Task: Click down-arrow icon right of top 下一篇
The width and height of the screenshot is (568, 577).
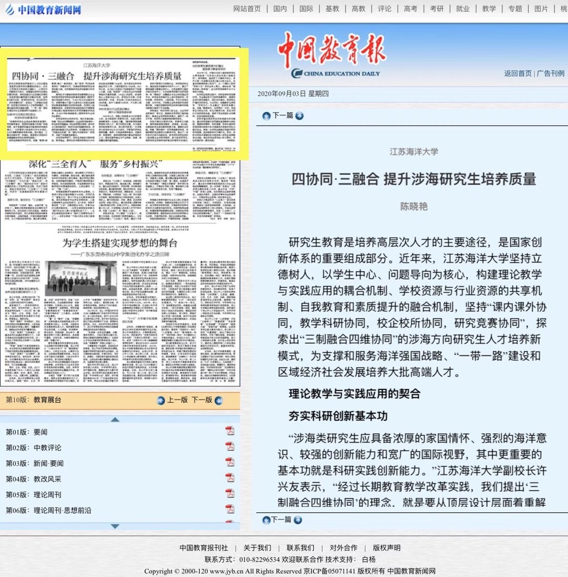Action: coord(299,116)
